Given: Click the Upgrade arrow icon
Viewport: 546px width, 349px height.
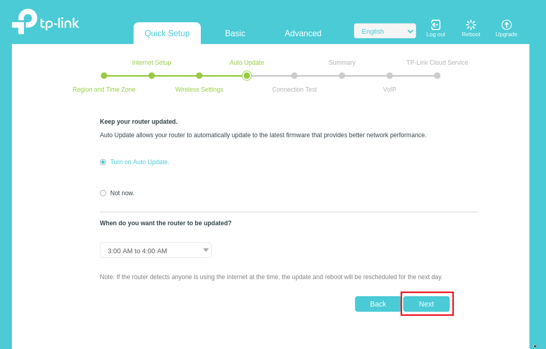Looking at the screenshot, I should pos(507,25).
